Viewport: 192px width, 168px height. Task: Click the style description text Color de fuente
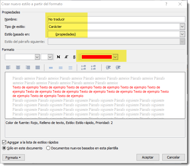click(x=59, y=123)
